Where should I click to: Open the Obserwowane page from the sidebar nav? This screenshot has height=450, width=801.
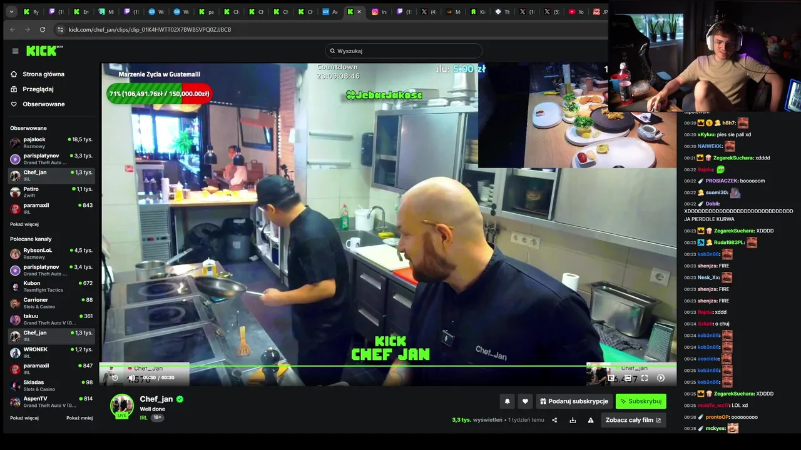tap(43, 104)
